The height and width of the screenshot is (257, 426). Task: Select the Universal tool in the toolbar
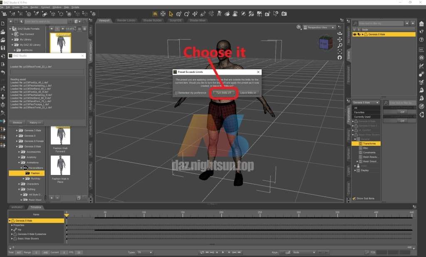163,14
